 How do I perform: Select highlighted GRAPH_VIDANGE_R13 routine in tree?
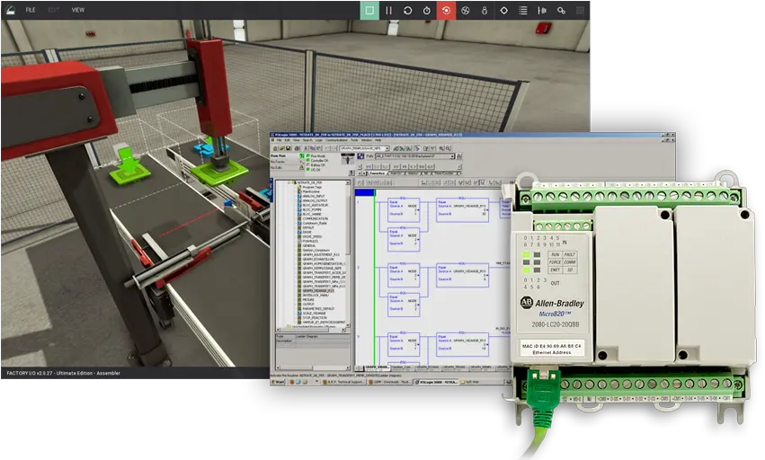click(318, 291)
